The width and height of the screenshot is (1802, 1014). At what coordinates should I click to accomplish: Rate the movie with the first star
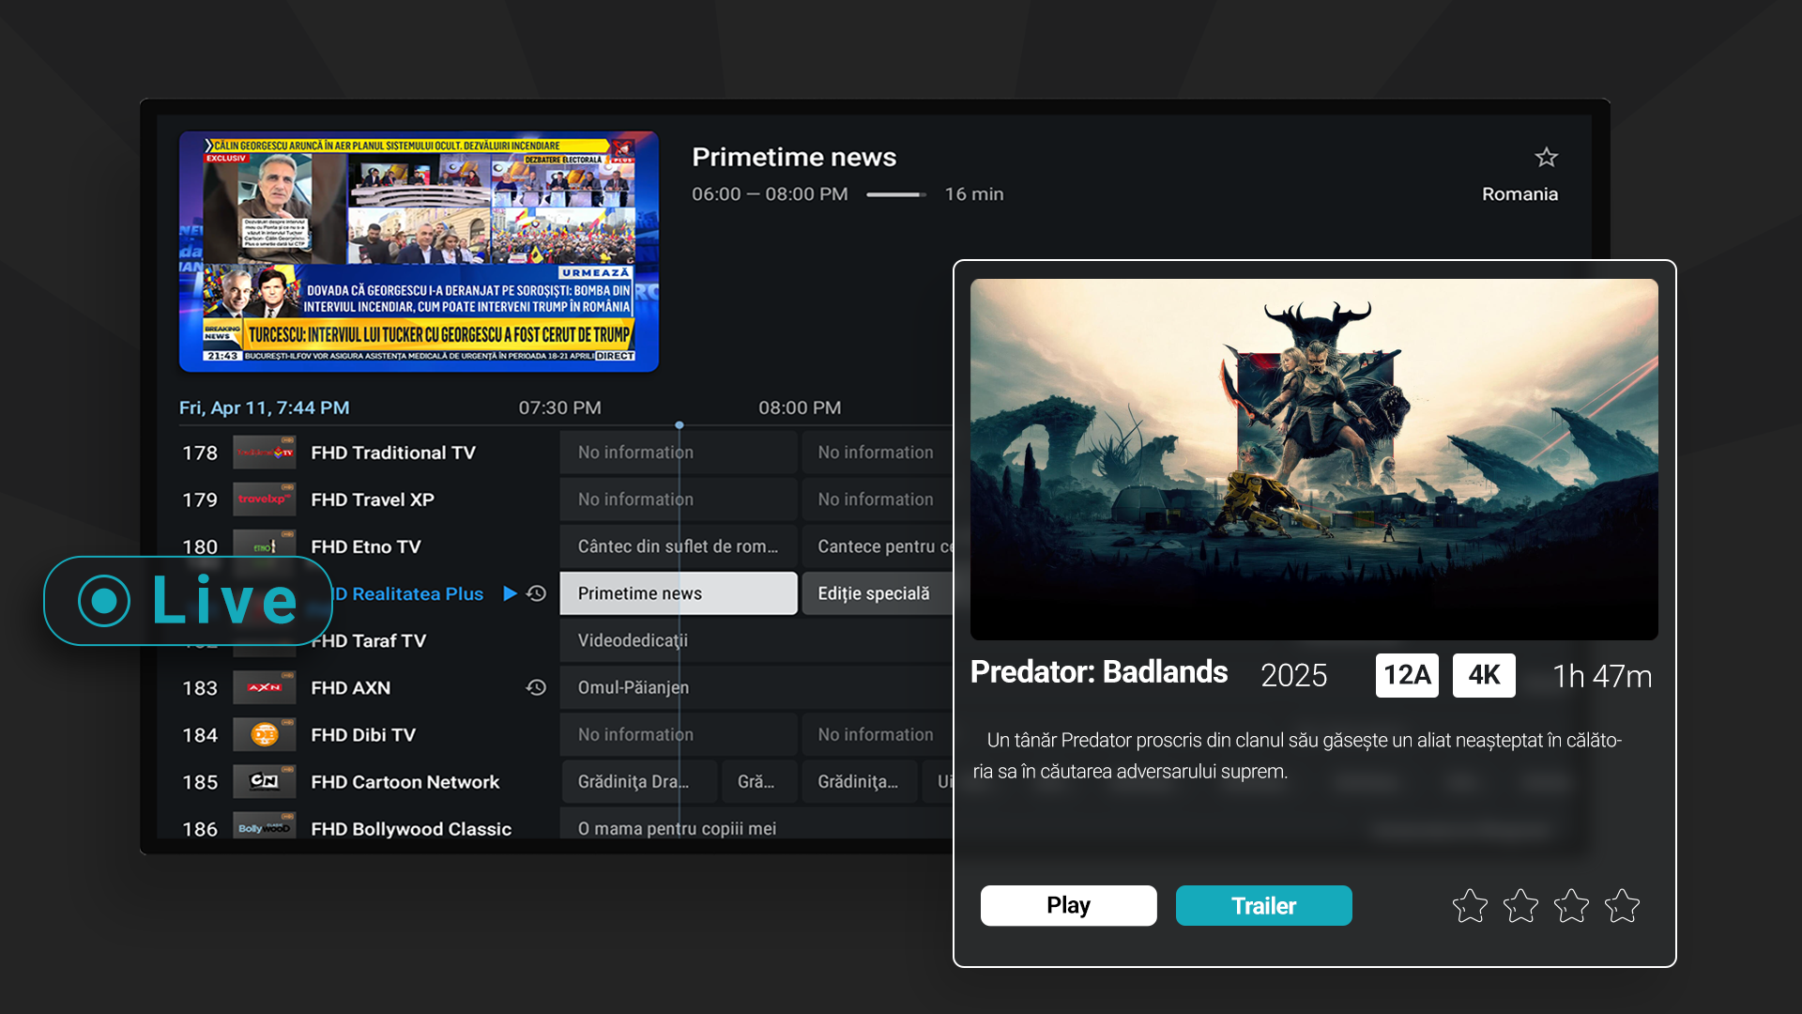pos(1470,906)
